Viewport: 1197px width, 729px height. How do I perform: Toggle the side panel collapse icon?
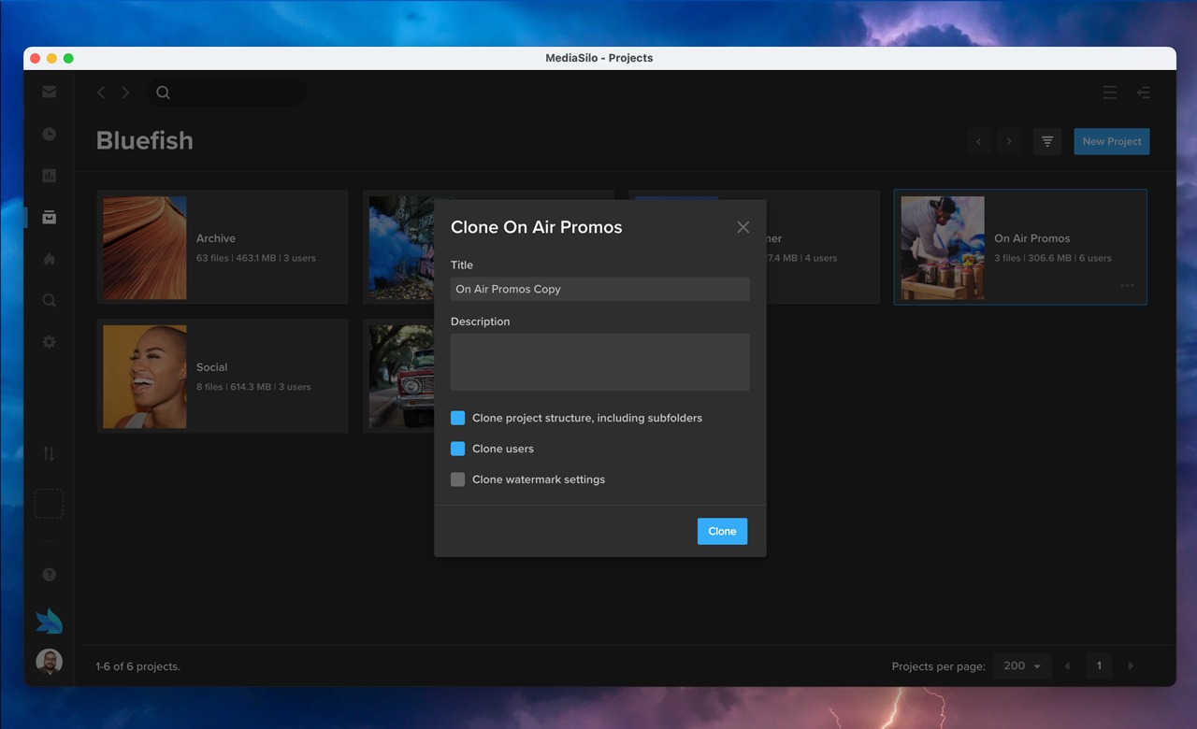click(1143, 93)
